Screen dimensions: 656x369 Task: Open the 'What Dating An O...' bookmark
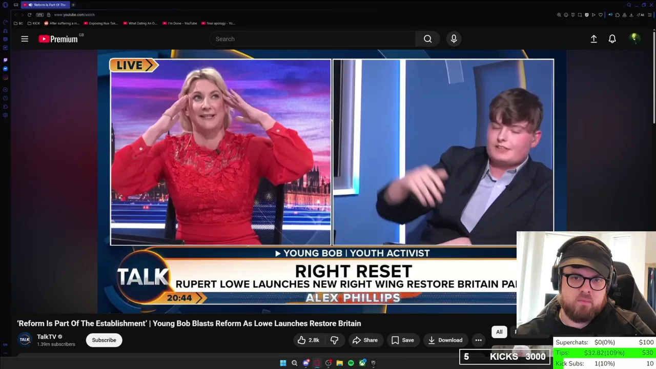140,23
